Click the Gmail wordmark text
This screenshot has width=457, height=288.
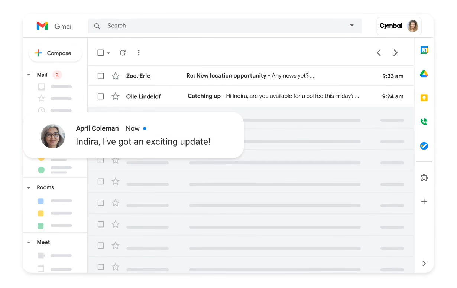pyautogui.click(x=64, y=26)
